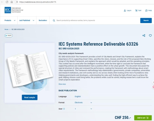
Task: Click the Format dropdown chevron
Action: pos(91,103)
